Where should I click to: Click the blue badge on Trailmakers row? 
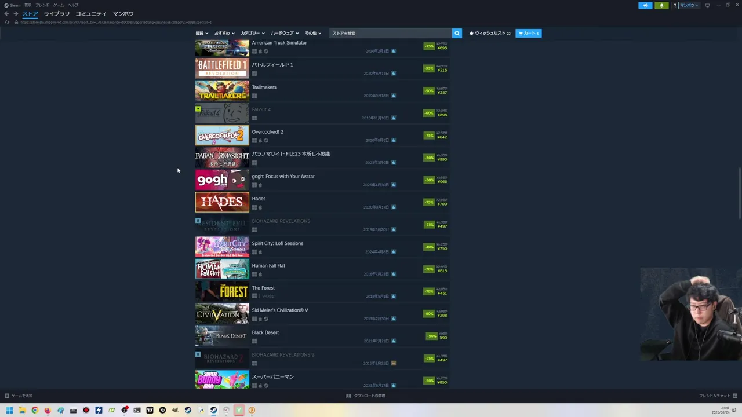click(394, 96)
